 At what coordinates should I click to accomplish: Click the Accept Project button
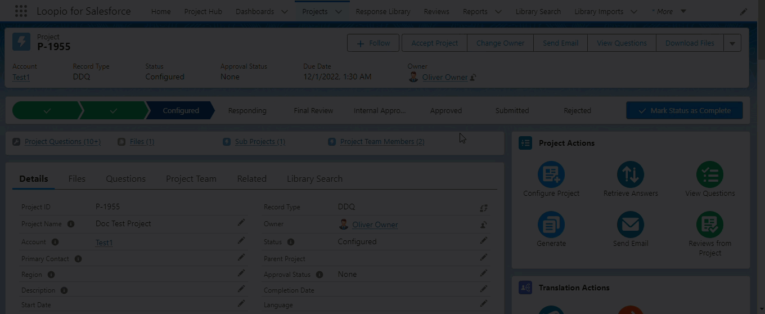pyautogui.click(x=435, y=43)
